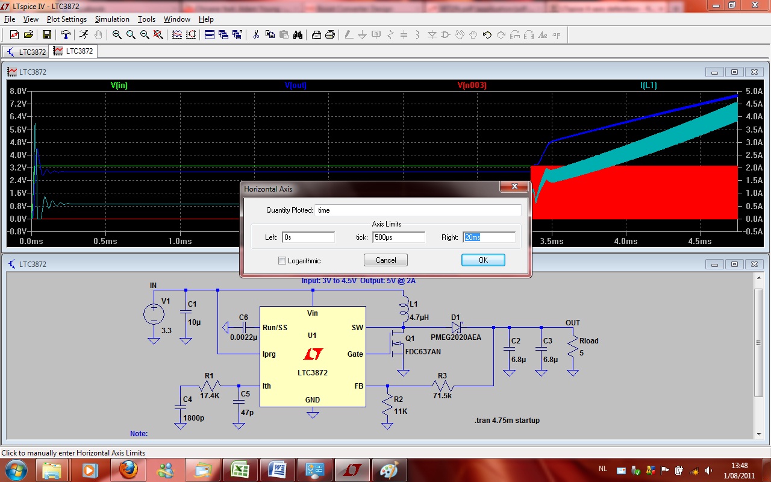Open the Simulation menu

tap(112, 19)
